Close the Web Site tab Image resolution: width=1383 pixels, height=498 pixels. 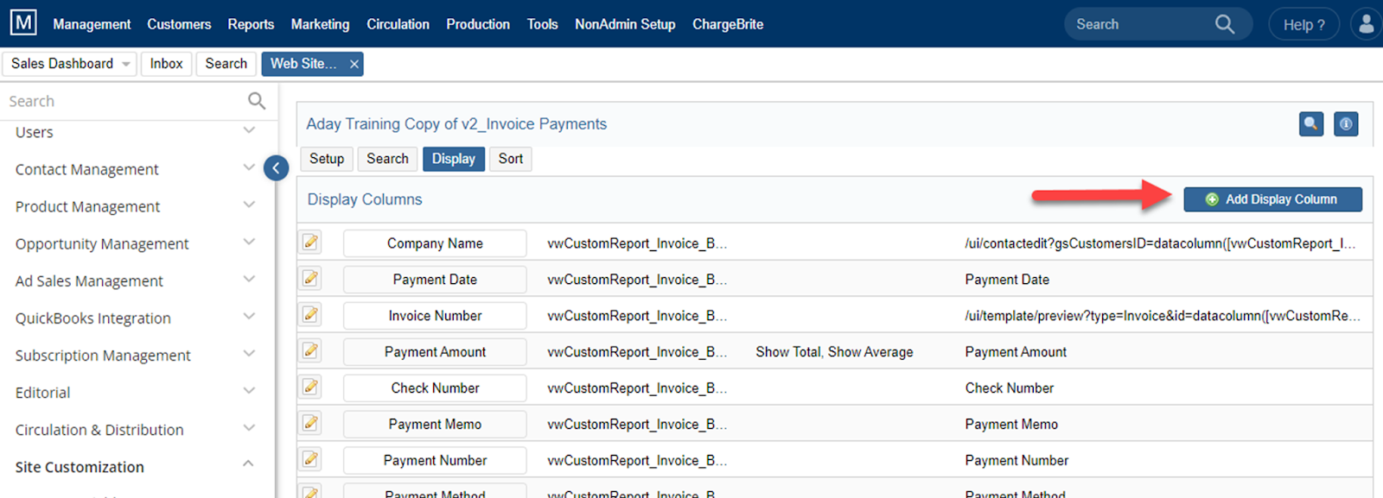coord(354,64)
